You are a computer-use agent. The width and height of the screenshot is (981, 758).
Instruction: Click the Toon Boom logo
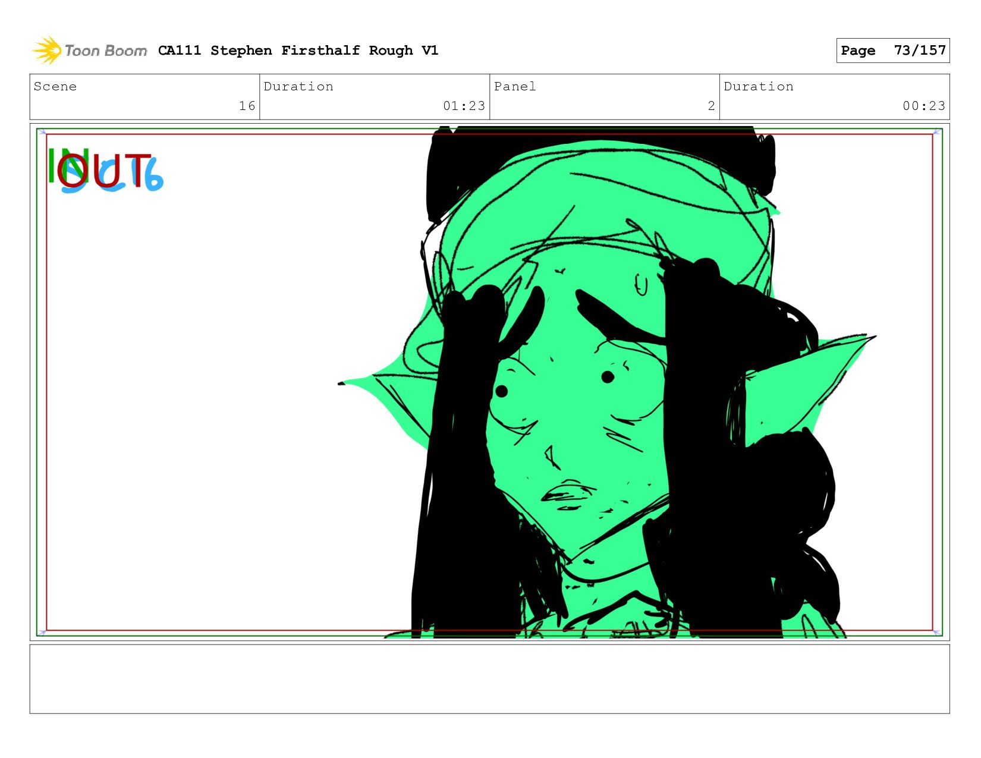89,51
